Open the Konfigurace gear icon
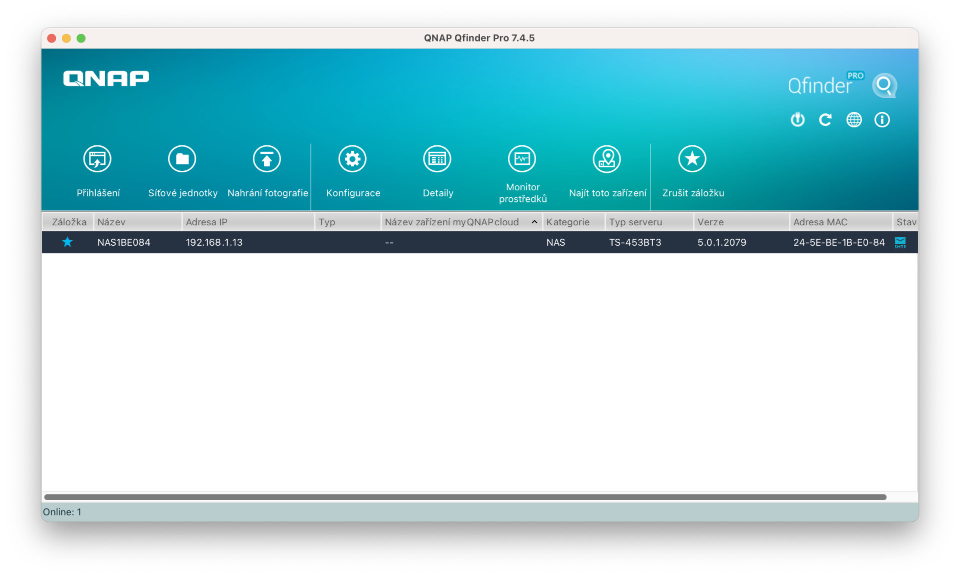Viewport: 960px width, 576px height. [x=352, y=159]
